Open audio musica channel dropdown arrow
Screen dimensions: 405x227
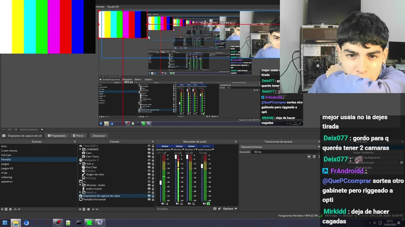pos(213,149)
